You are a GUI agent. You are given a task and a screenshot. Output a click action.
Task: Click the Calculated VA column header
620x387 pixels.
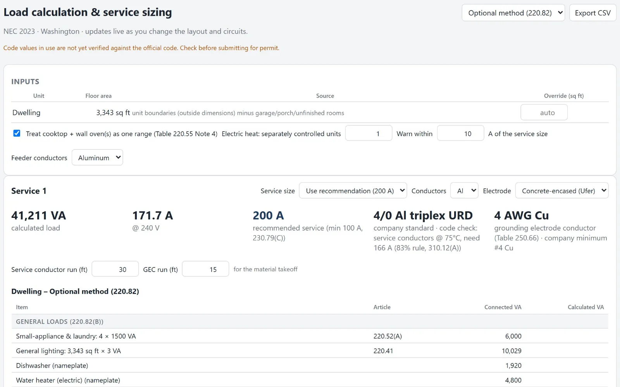(x=586, y=307)
